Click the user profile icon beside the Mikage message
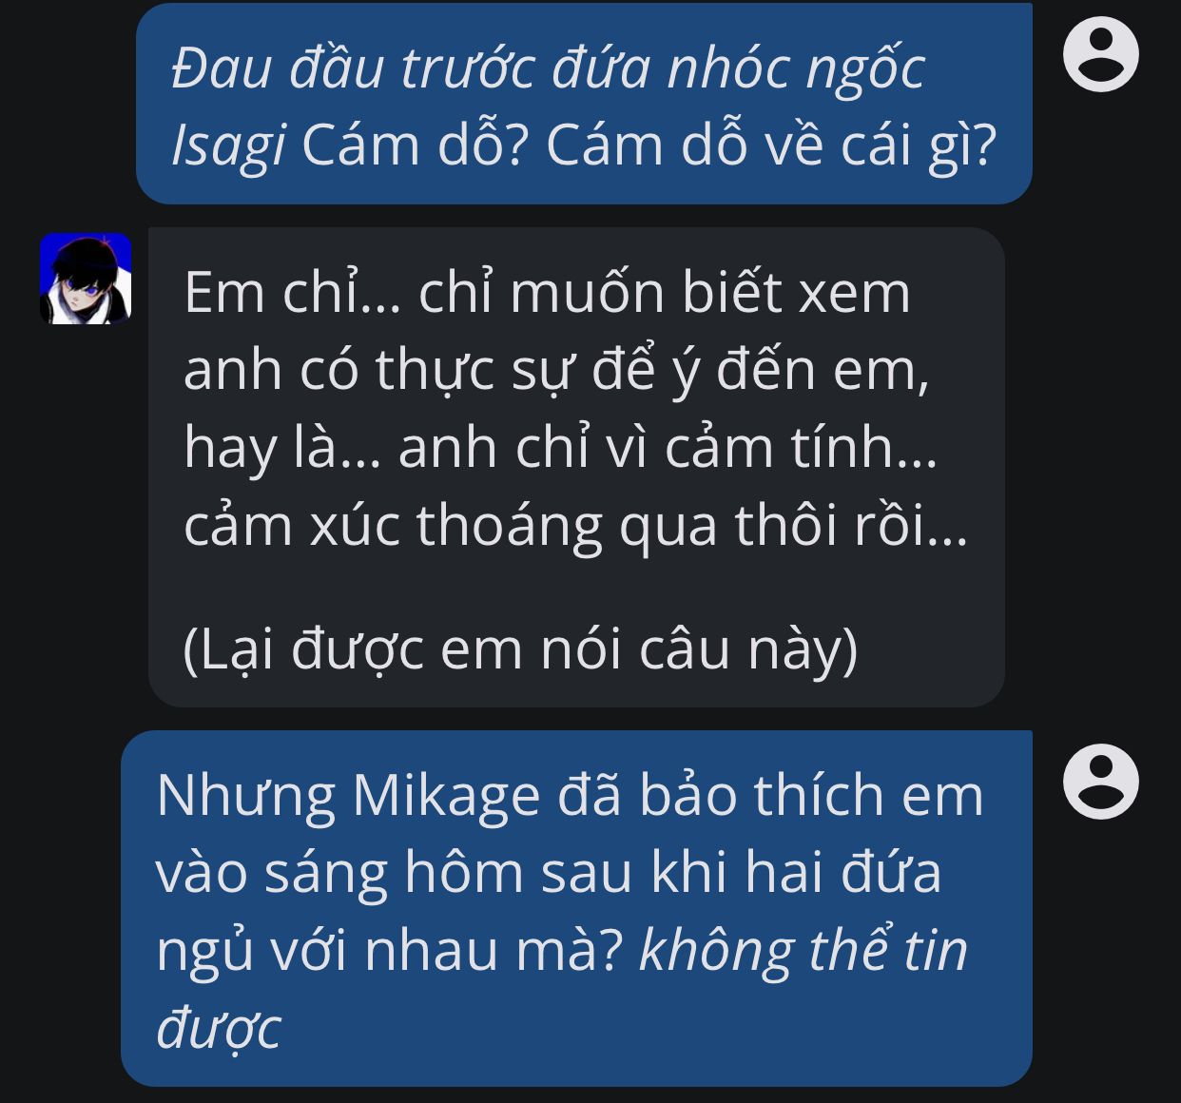 1100,784
